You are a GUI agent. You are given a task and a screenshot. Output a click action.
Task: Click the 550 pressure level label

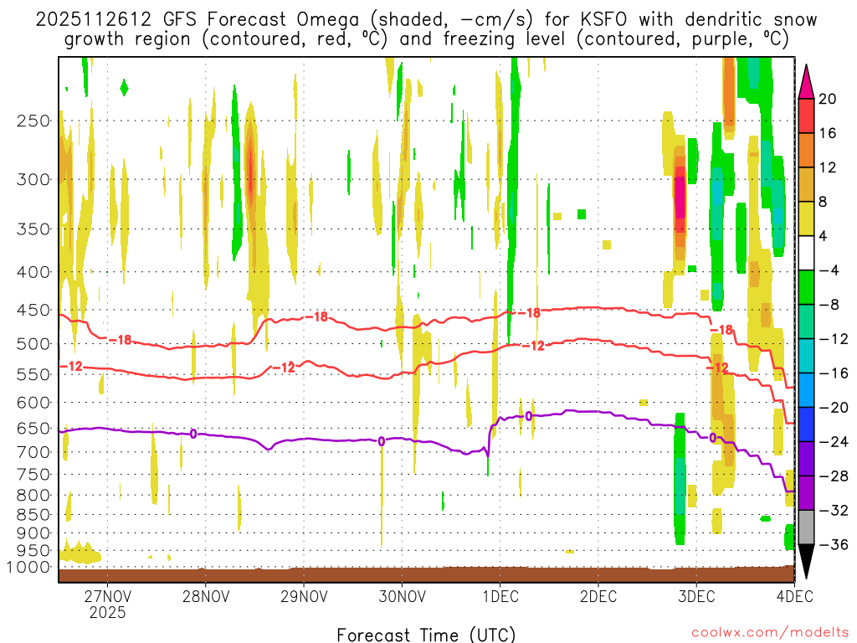tap(33, 374)
